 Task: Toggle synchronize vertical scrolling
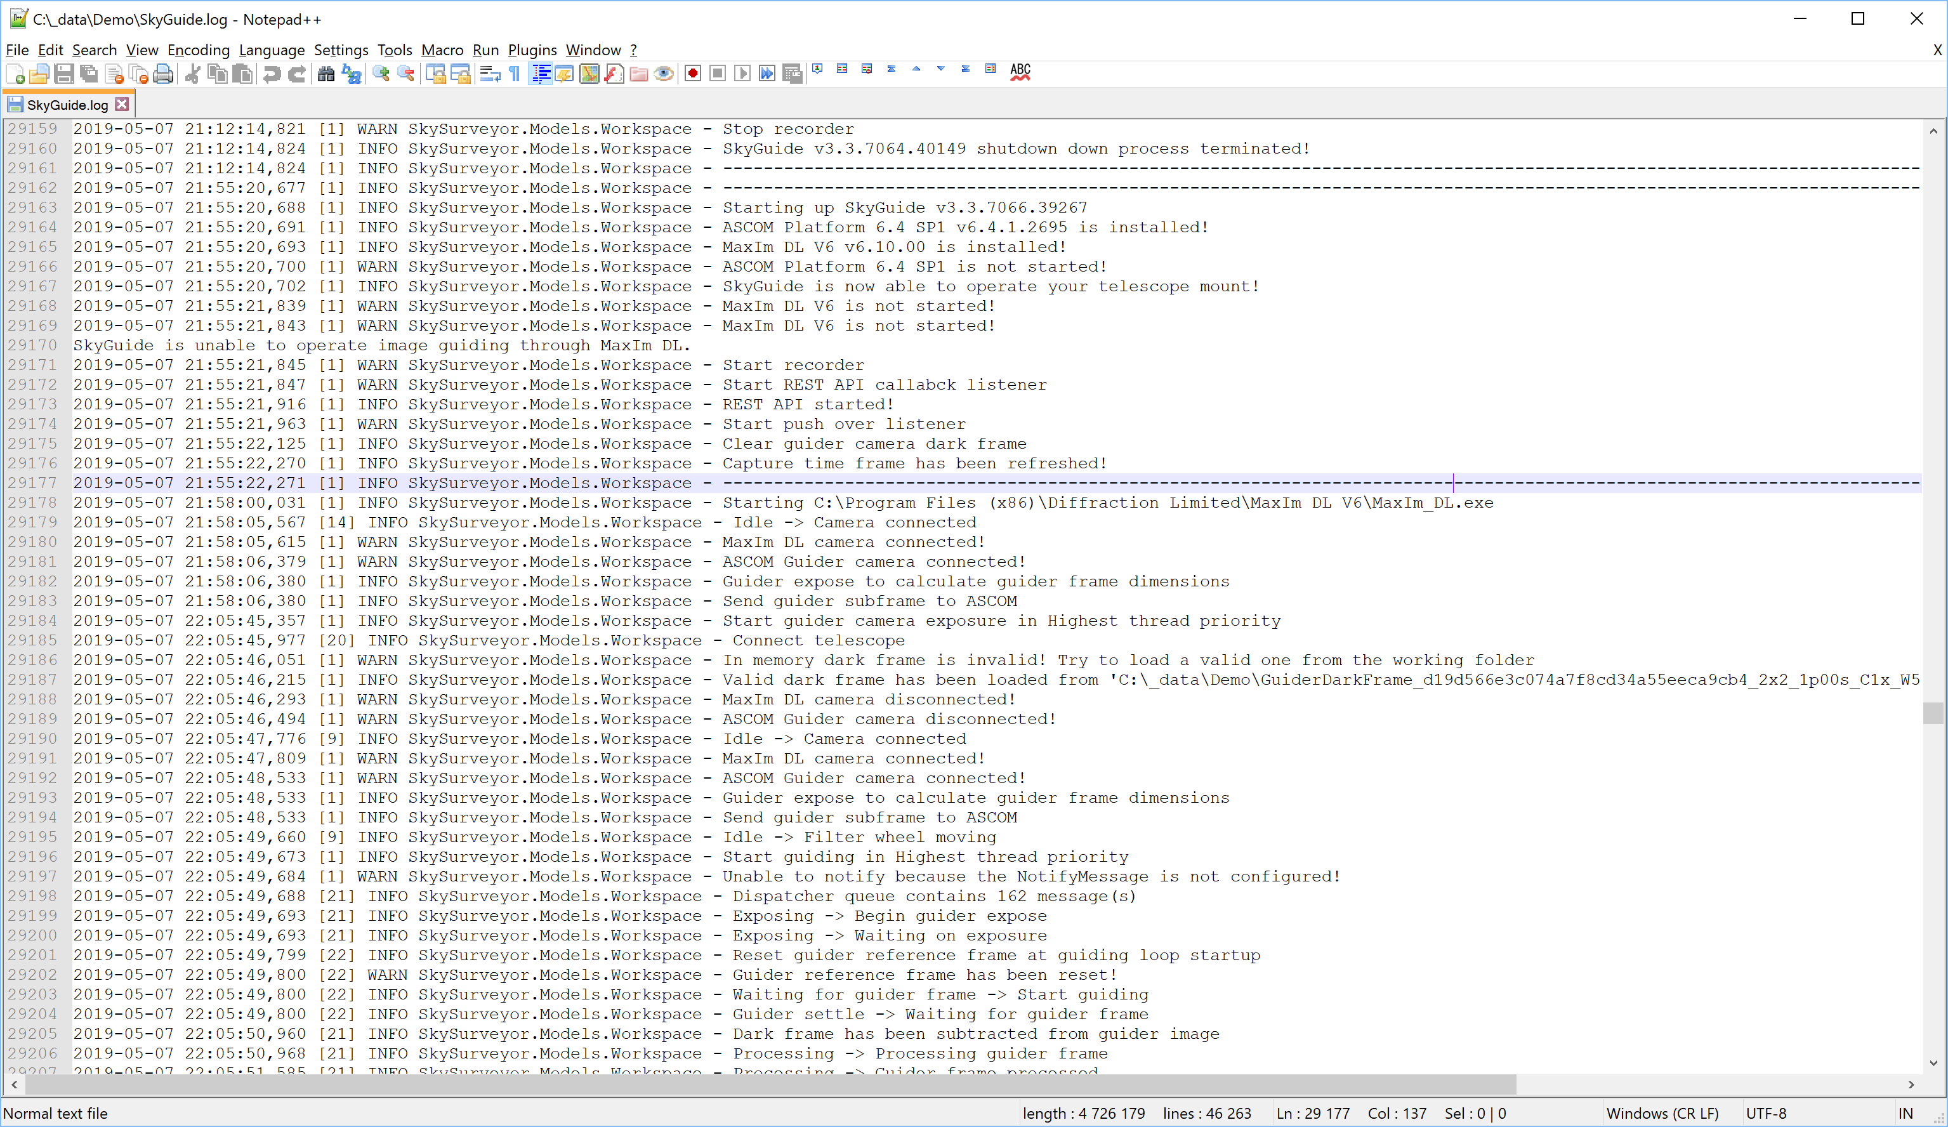436,74
